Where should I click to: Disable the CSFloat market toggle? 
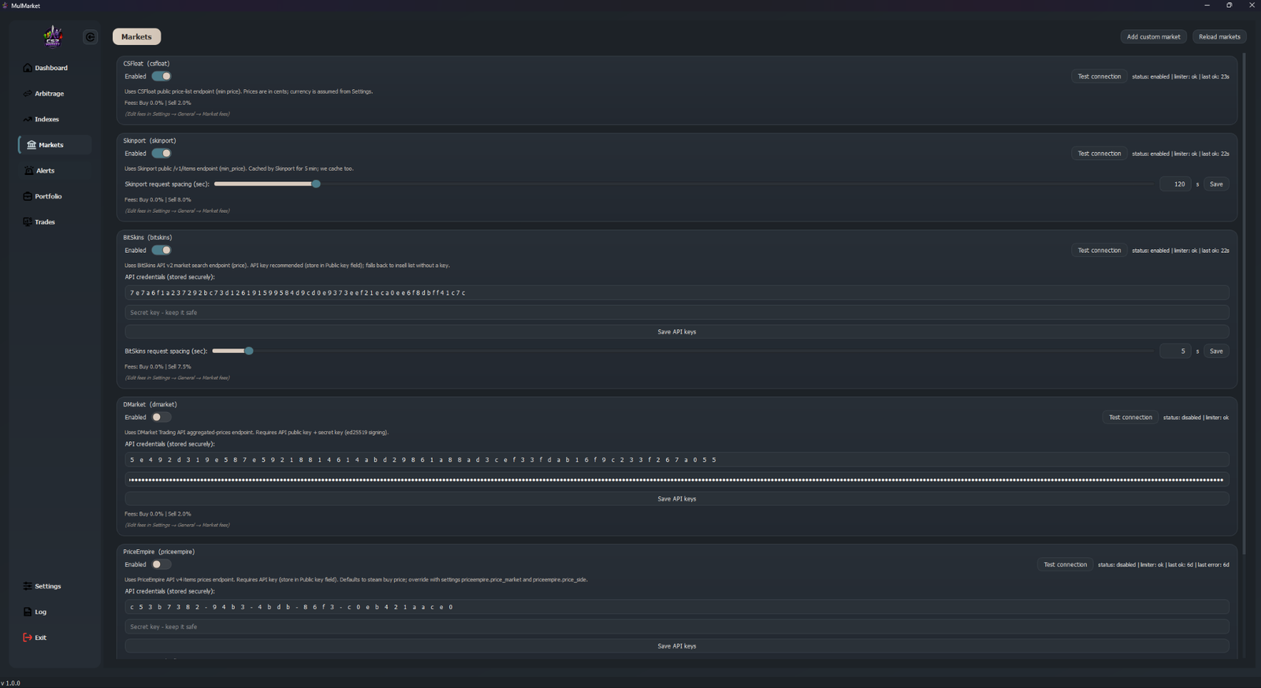162,76
